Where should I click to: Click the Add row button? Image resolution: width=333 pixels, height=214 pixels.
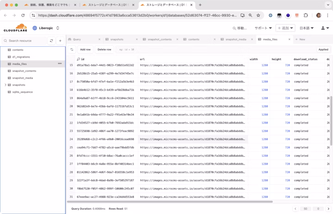pyautogui.click(x=85, y=49)
